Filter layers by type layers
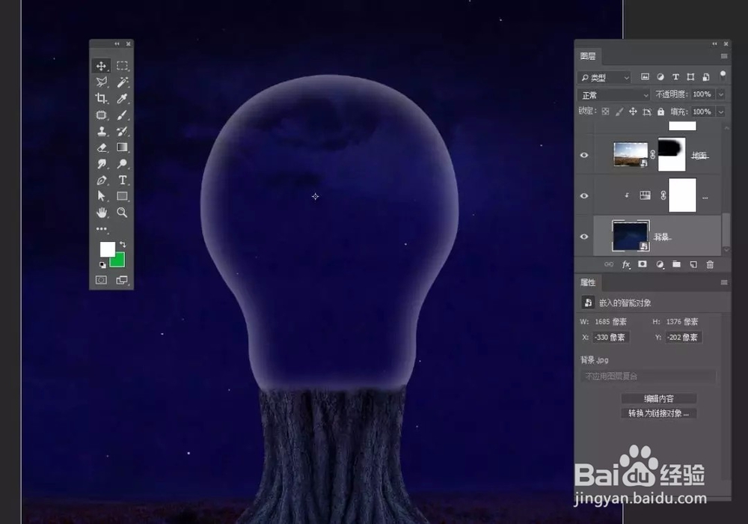 [x=675, y=77]
